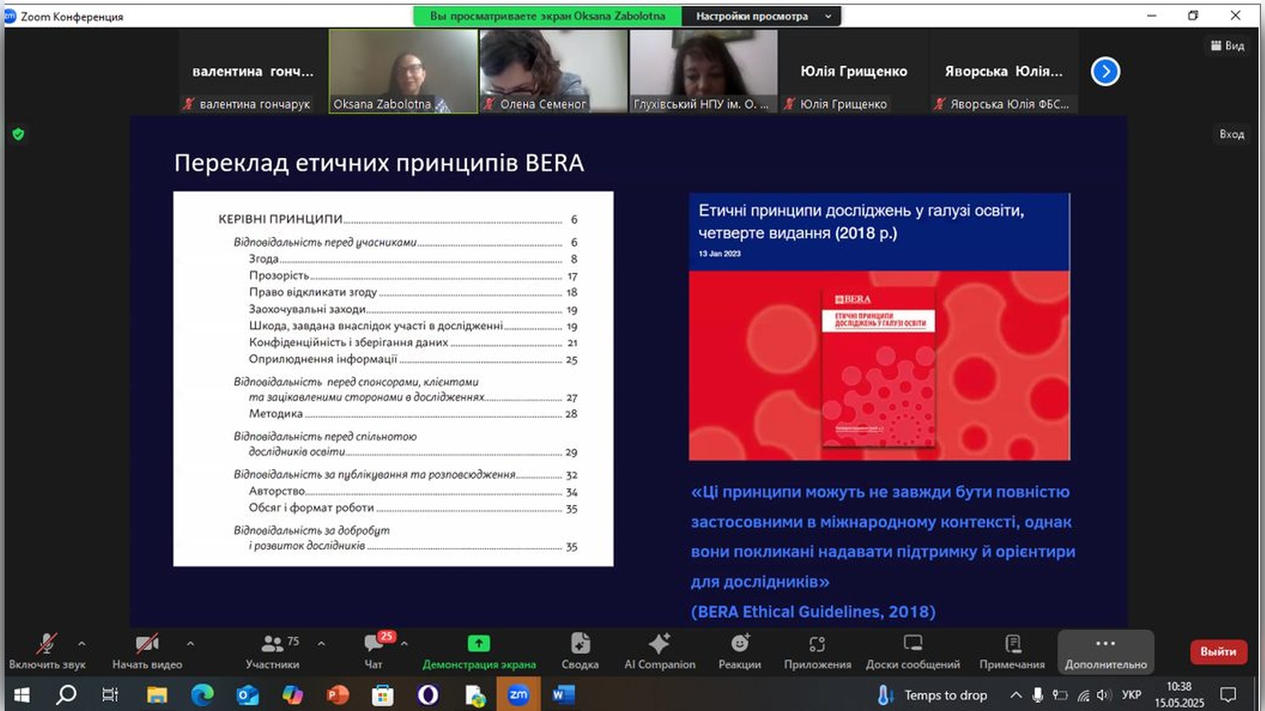This screenshot has height=711, width=1265.
Task: Open Microsoft Store from taskbar
Action: click(382, 695)
